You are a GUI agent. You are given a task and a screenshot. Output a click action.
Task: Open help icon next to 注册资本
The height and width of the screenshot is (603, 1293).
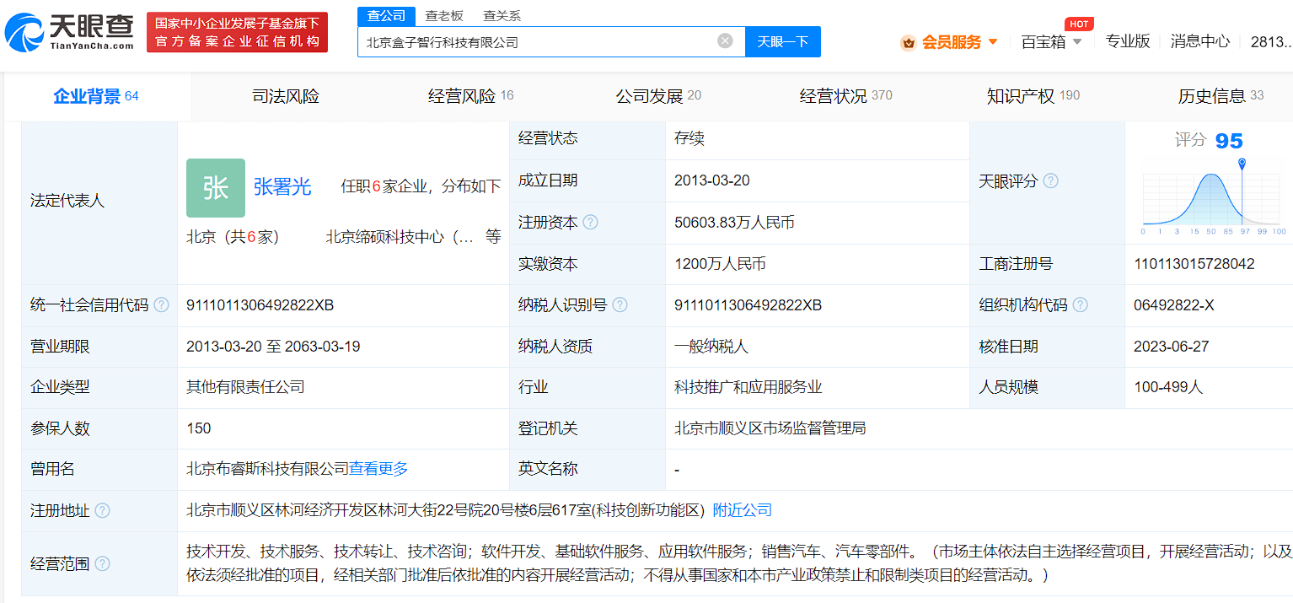[590, 223]
